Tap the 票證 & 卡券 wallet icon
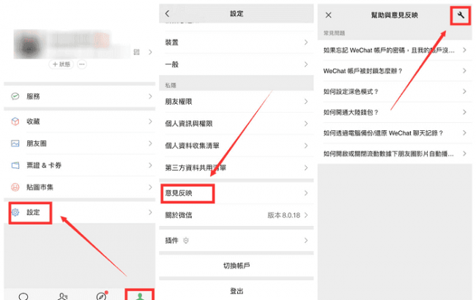The width and height of the screenshot is (476, 300). (x=15, y=165)
